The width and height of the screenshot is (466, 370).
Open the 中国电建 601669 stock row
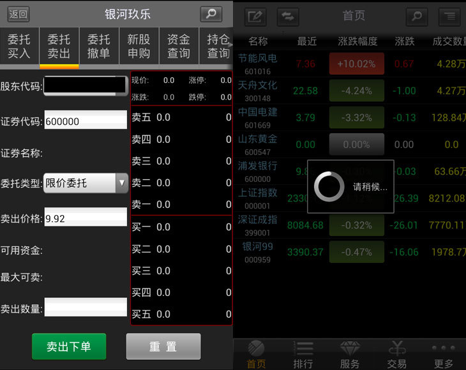pyautogui.click(x=350, y=117)
